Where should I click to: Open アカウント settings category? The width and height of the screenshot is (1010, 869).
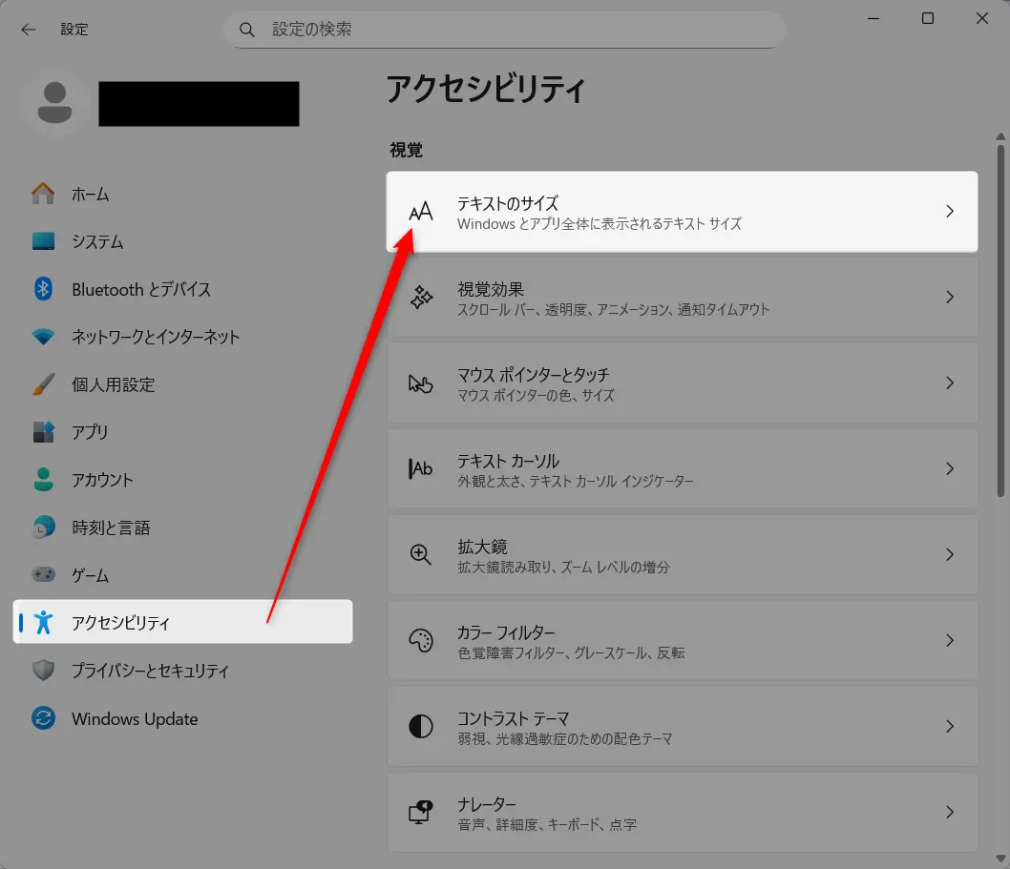(x=182, y=480)
